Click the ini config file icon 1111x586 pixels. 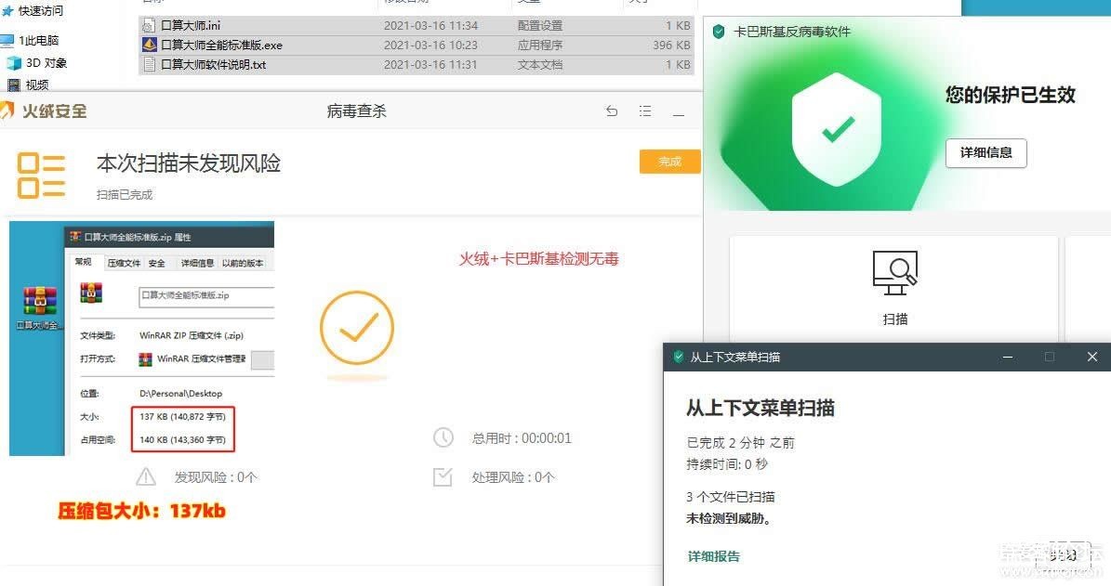point(149,25)
